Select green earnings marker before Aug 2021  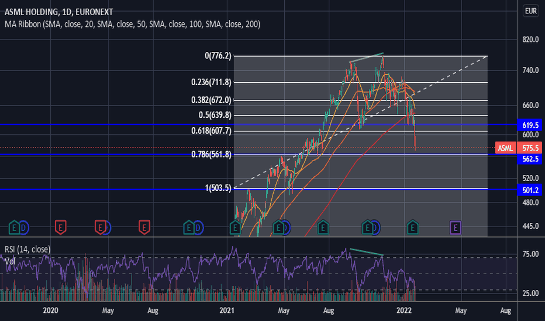pos(323,228)
